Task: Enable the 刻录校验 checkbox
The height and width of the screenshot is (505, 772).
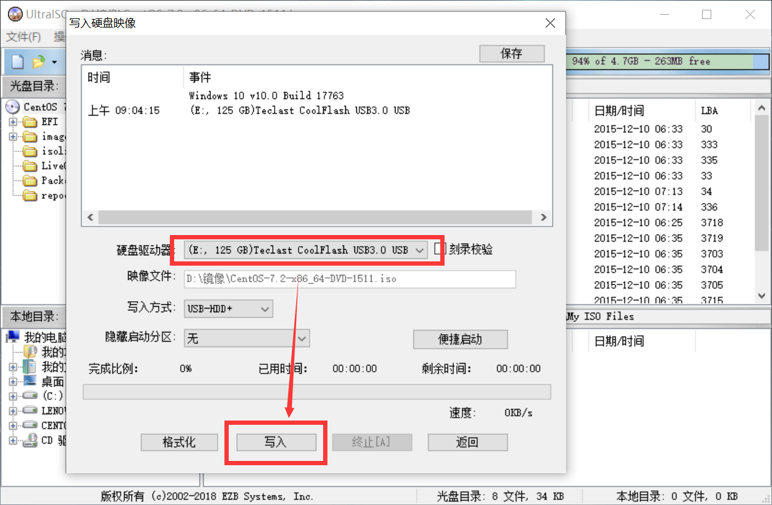Action: pyautogui.click(x=439, y=249)
